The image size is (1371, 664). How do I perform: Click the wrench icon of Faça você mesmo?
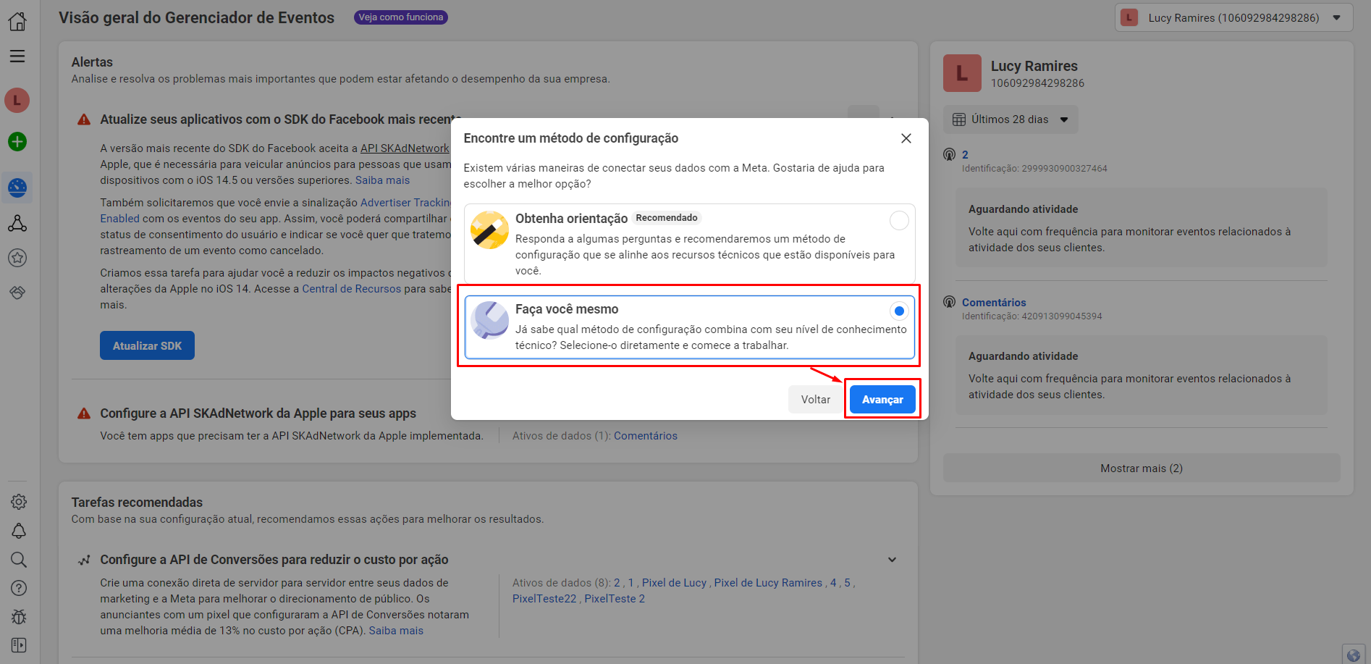click(489, 320)
